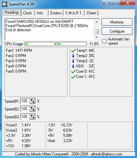The height and width of the screenshot is (158, 137).
Task: Click the +12V 1,98V reading
Action: [x=18, y=146]
